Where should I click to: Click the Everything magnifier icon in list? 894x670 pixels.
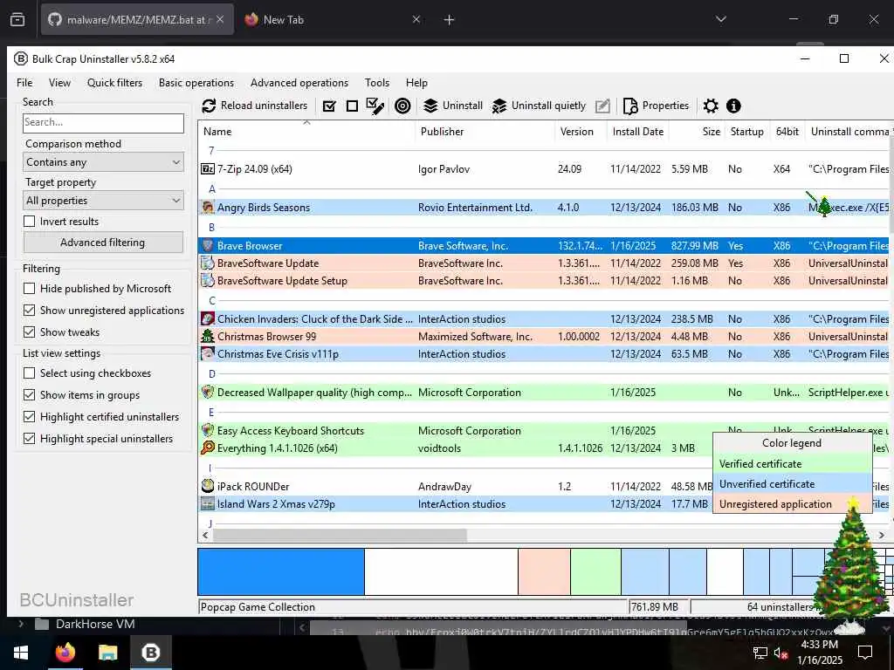[x=208, y=448]
